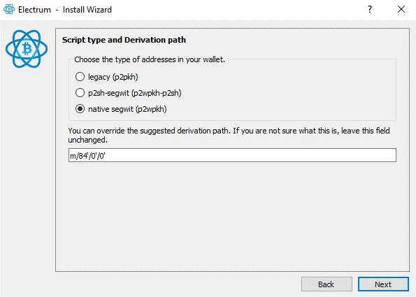This screenshot has width=416, height=297.
Task: Select the native segwit (p2wpkh) radio button
Action: (x=80, y=109)
